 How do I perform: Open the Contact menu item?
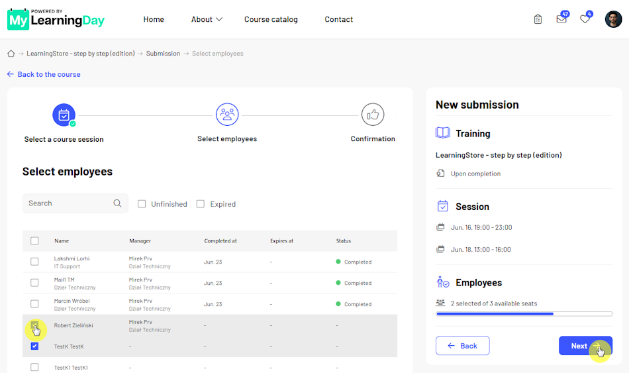coord(338,19)
